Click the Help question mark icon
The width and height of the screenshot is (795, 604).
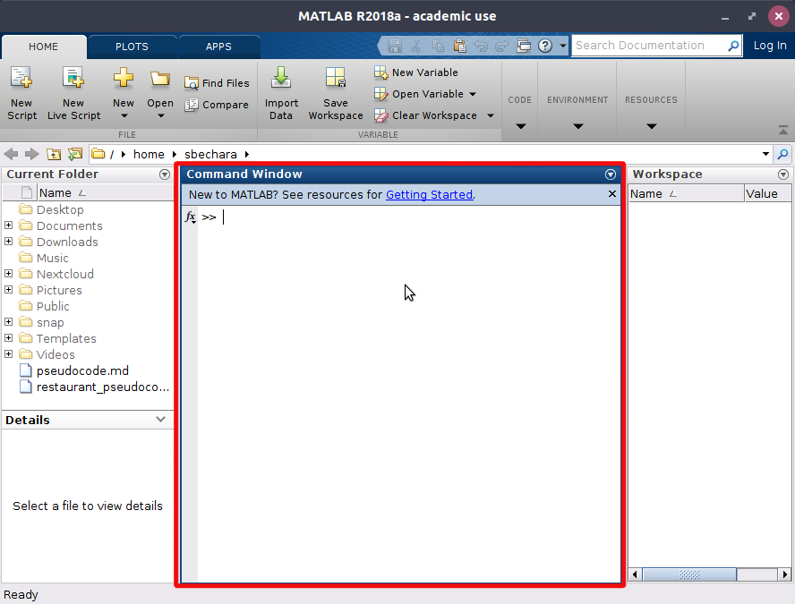point(545,47)
